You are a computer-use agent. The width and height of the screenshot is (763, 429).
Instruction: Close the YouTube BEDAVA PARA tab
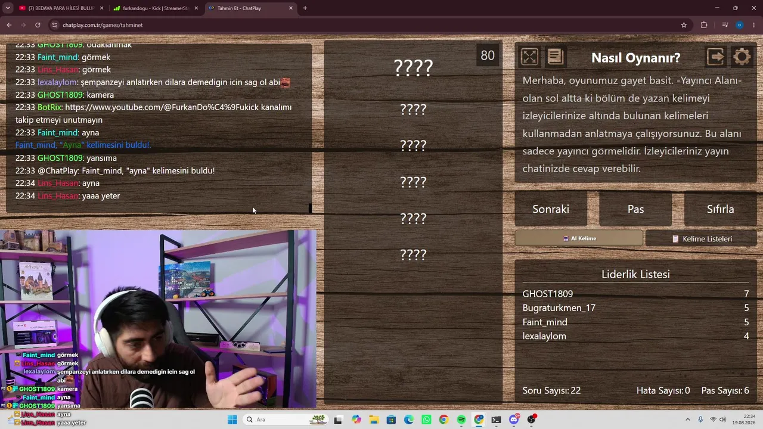coord(102,8)
